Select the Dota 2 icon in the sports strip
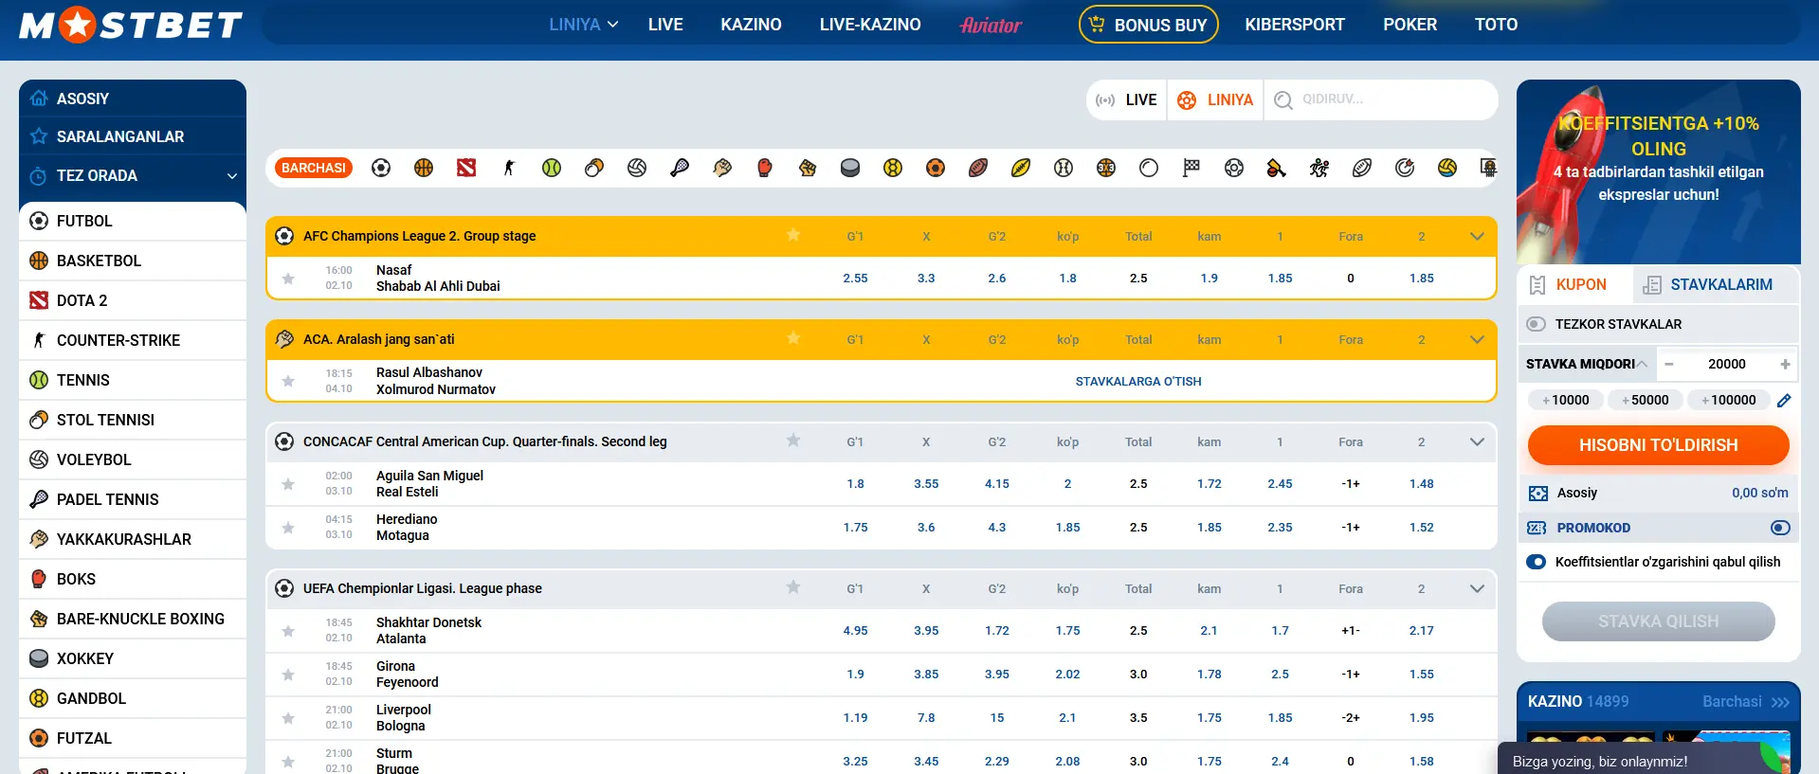Viewport: 1819px width, 774px height. tap(466, 168)
